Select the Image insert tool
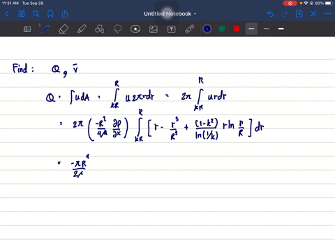 (154, 29)
